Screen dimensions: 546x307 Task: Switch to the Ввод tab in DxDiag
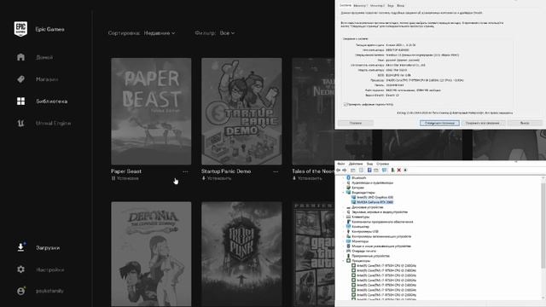point(400,6)
